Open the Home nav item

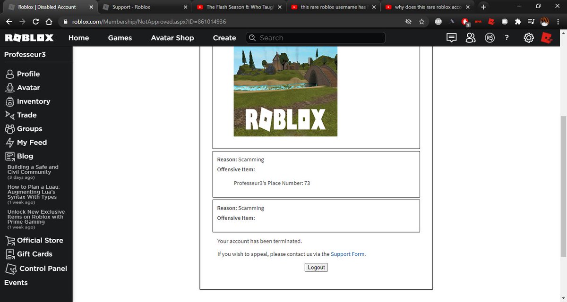(x=78, y=38)
